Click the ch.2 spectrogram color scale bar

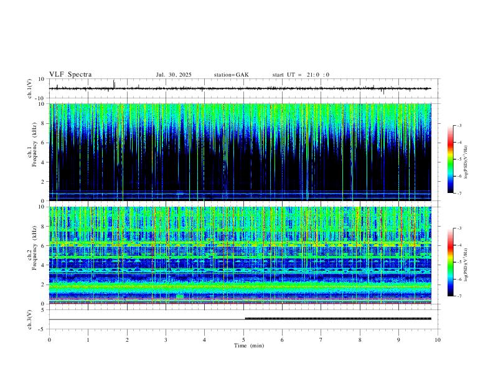[x=451, y=262]
